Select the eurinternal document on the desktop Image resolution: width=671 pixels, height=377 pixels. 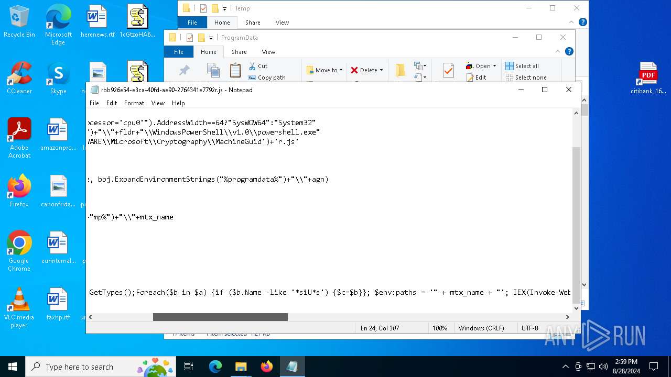point(58,248)
